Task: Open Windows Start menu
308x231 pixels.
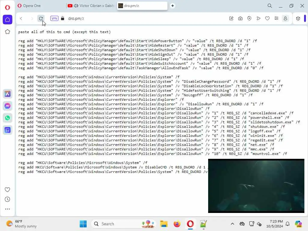Action: coord(83,224)
